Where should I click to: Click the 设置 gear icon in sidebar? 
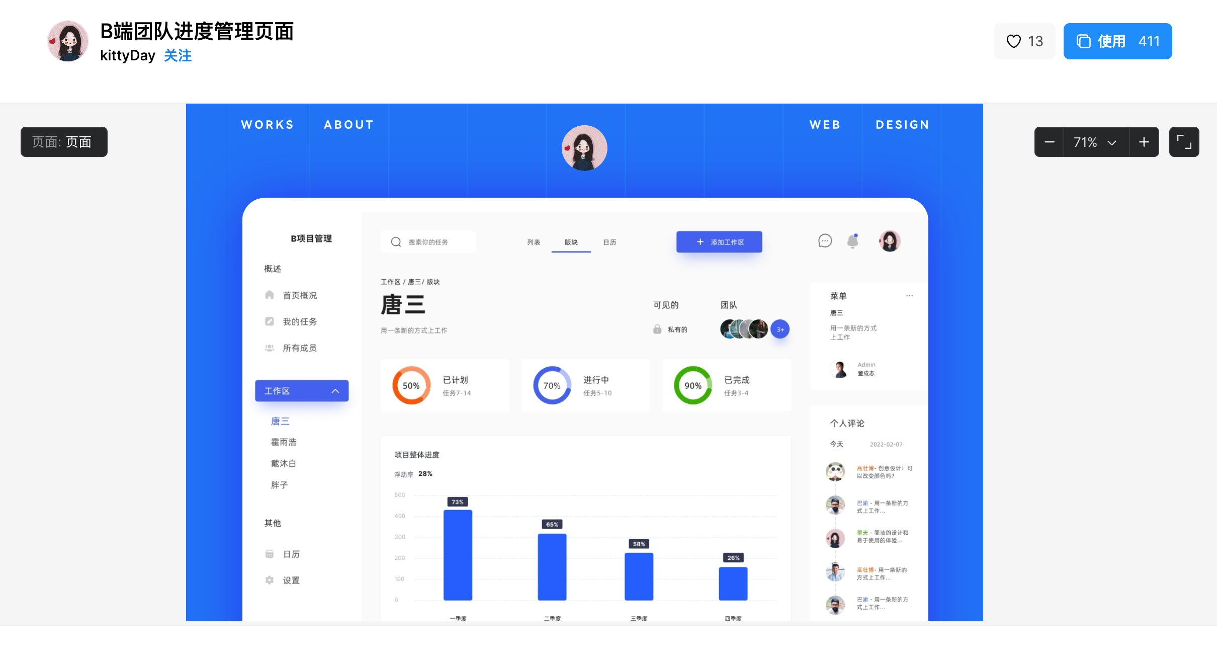pyautogui.click(x=270, y=580)
